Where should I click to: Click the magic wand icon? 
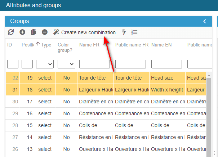coord(56,32)
